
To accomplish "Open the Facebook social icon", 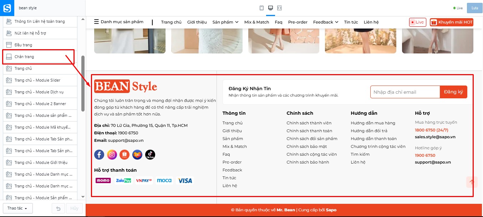I will [99, 155].
